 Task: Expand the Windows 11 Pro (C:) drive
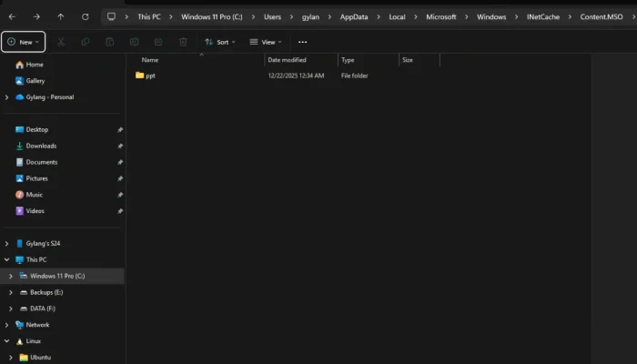(x=11, y=276)
